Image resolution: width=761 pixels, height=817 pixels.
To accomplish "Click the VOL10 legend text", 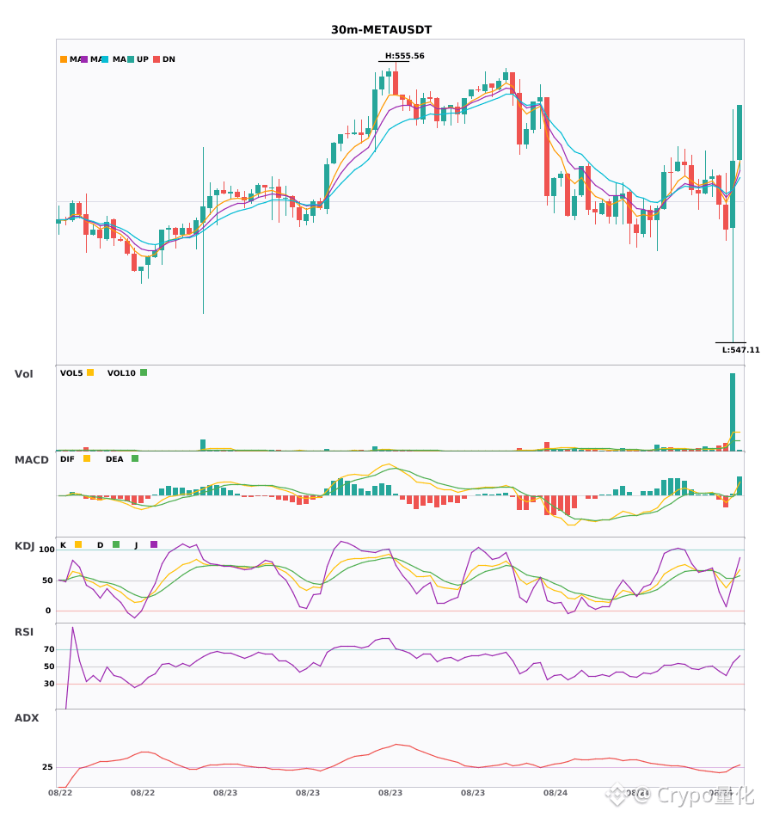I will click(x=121, y=373).
